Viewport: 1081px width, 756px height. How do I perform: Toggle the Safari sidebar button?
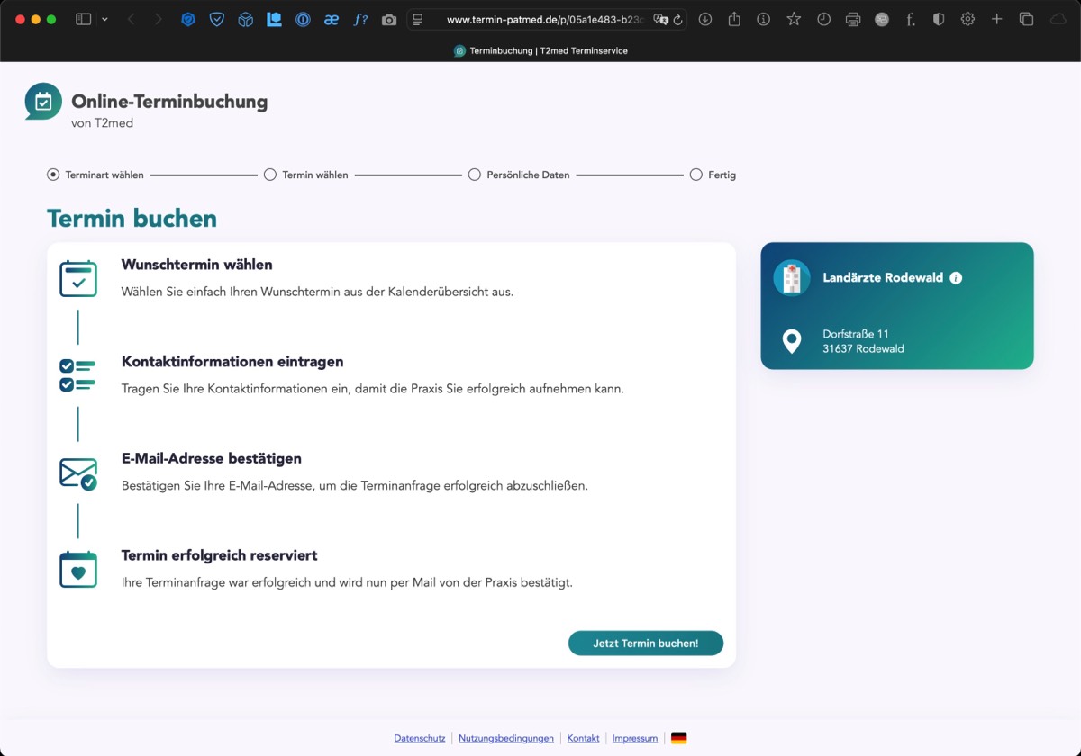[83, 19]
